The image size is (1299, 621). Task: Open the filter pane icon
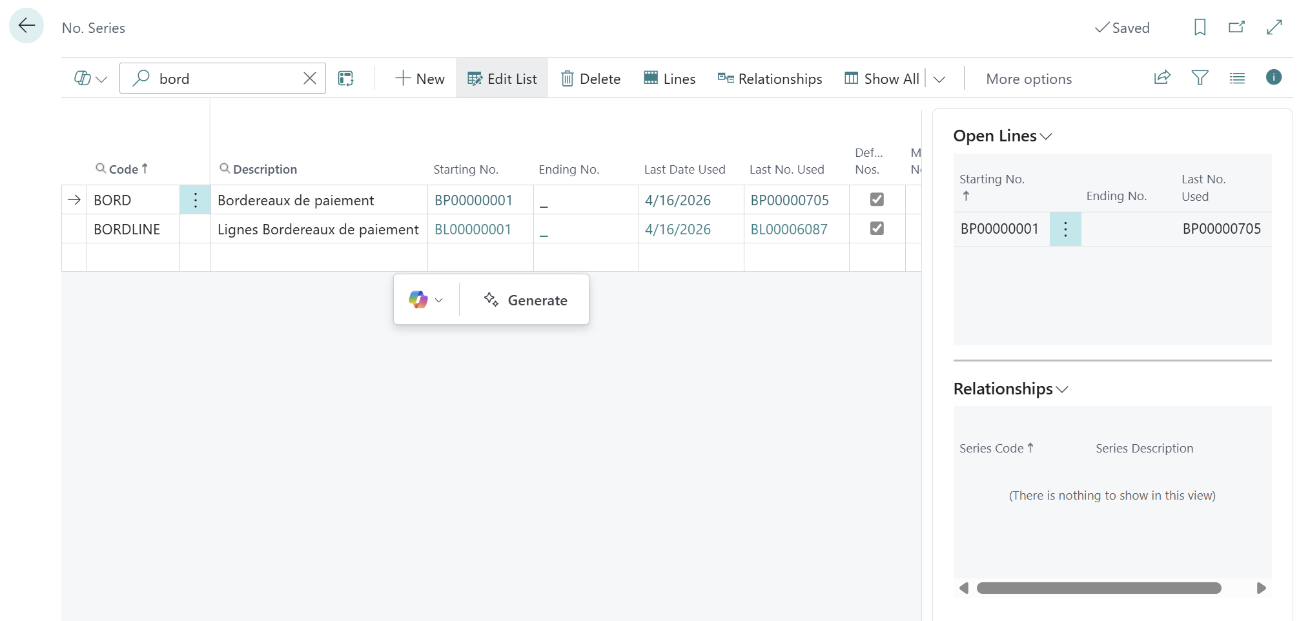point(1200,78)
